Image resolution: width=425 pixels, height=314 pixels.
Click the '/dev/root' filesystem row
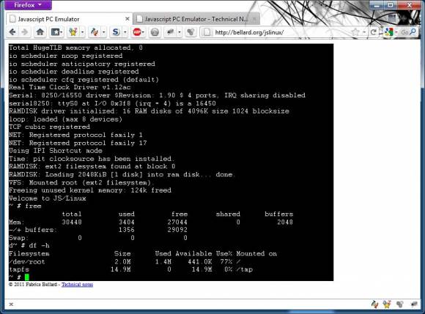(x=125, y=261)
